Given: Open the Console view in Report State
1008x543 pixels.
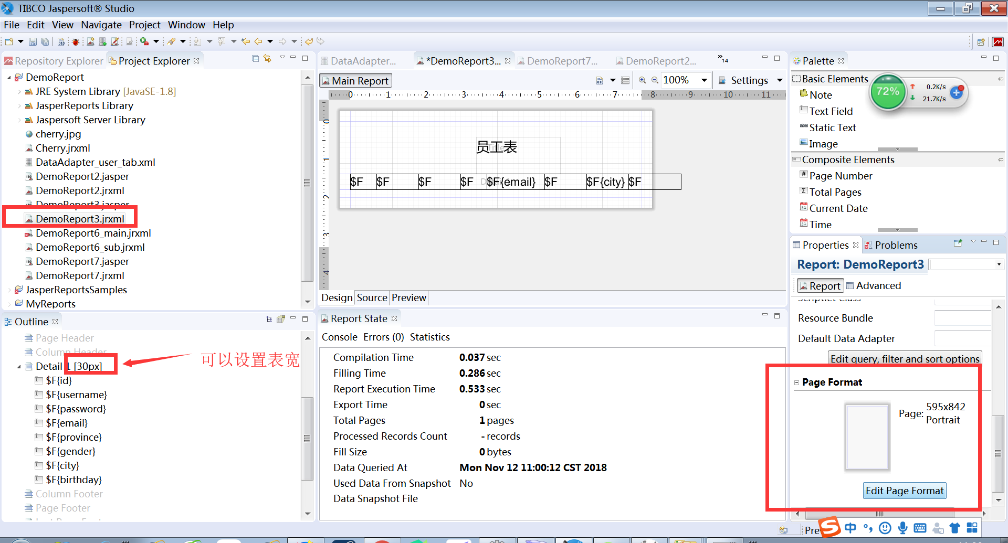Looking at the screenshot, I should pyautogui.click(x=339, y=337).
